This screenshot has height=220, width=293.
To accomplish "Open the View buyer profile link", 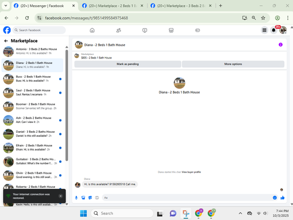I will pyautogui.click(x=191, y=172).
